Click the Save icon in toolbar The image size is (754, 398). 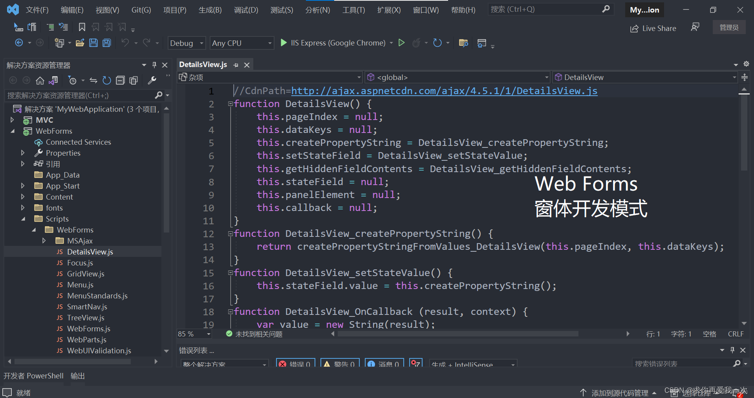pos(93,43)
